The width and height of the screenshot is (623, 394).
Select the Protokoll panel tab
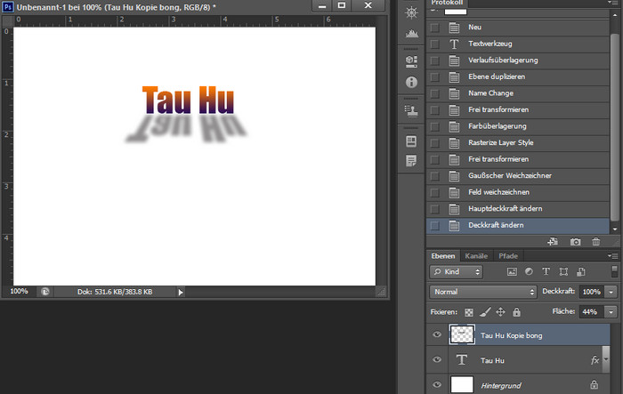point(447,3)
